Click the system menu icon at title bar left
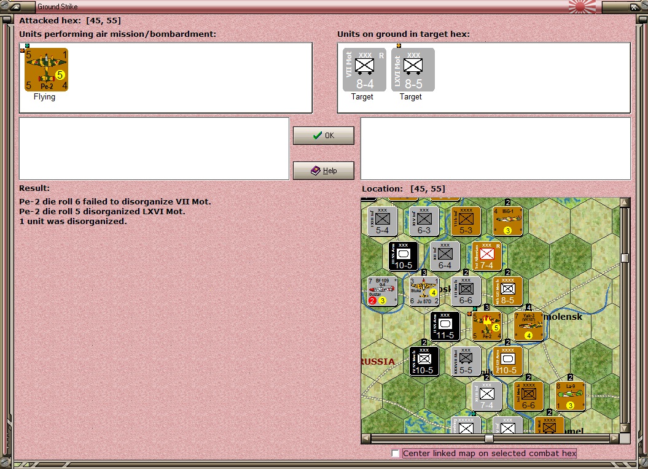 [x=15, y=7]
